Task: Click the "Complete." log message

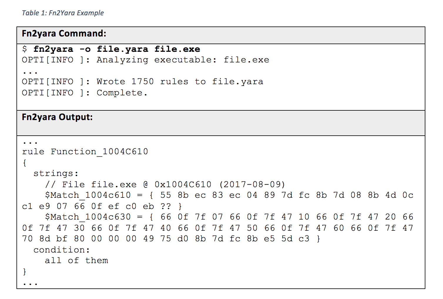Action: [x=122, y=93]
